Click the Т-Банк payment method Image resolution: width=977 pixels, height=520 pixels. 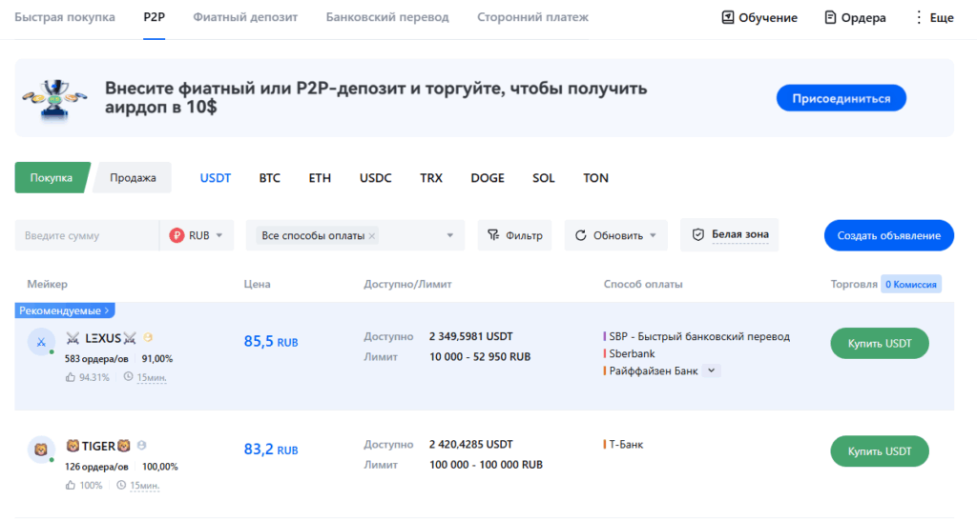pyautogui.click(x=626, y=445)
